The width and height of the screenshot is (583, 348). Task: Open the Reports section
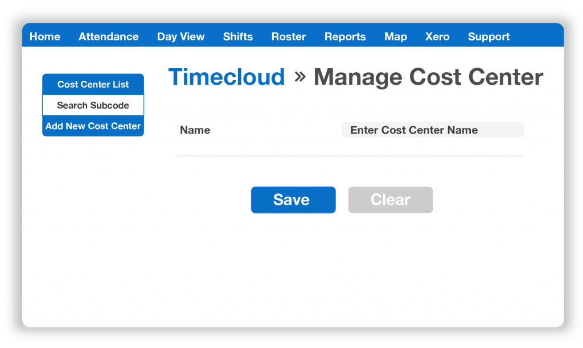(x=345, y=36)
